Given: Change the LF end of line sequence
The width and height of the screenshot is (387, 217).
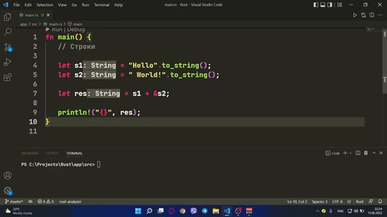Looking at the screenshot, I should pyautogui.click(x=350, y=201).
